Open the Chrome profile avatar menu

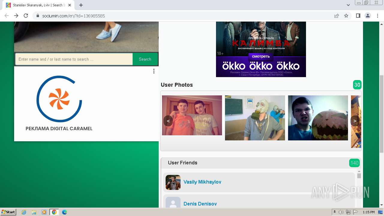coord(368,16)
